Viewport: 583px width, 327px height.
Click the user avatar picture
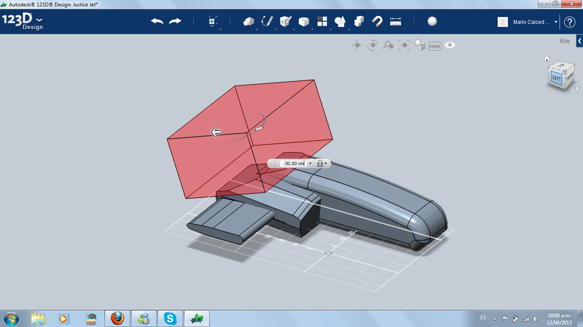click(503, 22)
